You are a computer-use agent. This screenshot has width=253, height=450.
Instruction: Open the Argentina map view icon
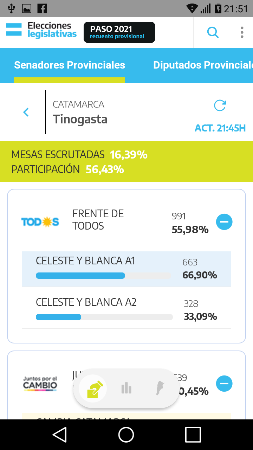pos(160,388)
